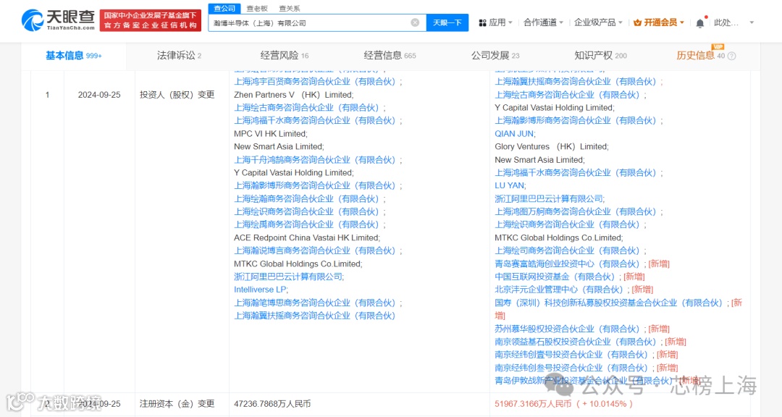Open the 南京经纬创叁号投资合伙企业 link
782x417 pixels.
571,368
